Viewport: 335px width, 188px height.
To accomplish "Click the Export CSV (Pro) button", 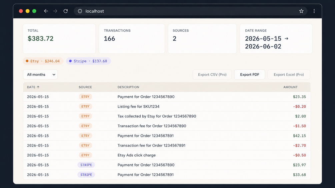I will point(212,74).
